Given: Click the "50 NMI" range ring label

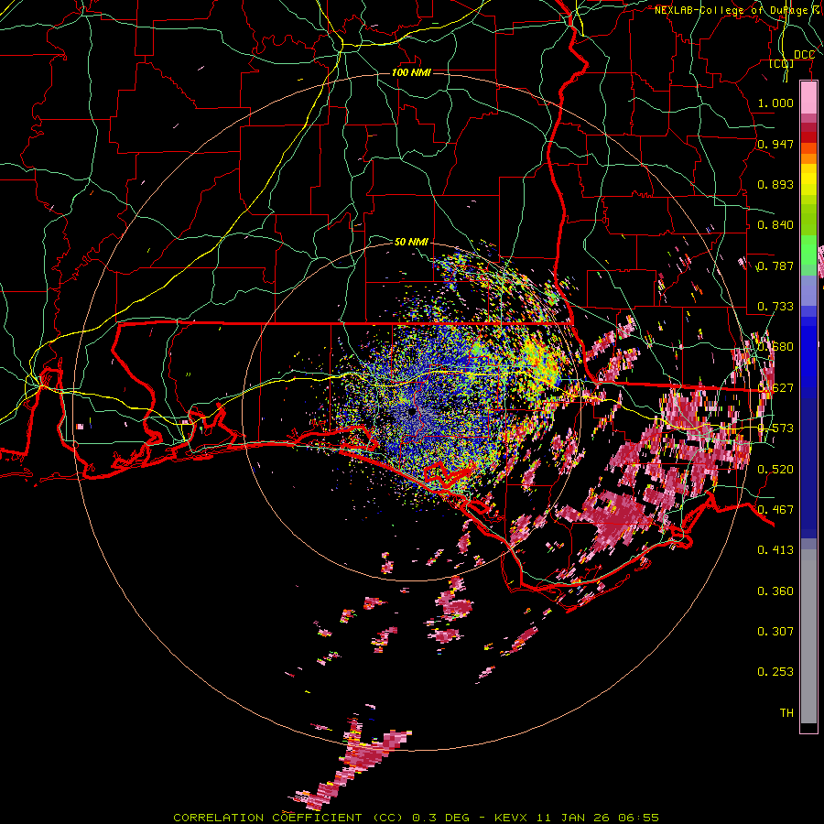Looking at the screenshot, I should (411, 242).
